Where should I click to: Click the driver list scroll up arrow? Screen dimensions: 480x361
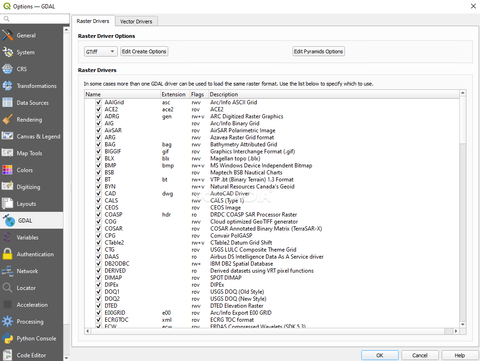click(463, 93)
